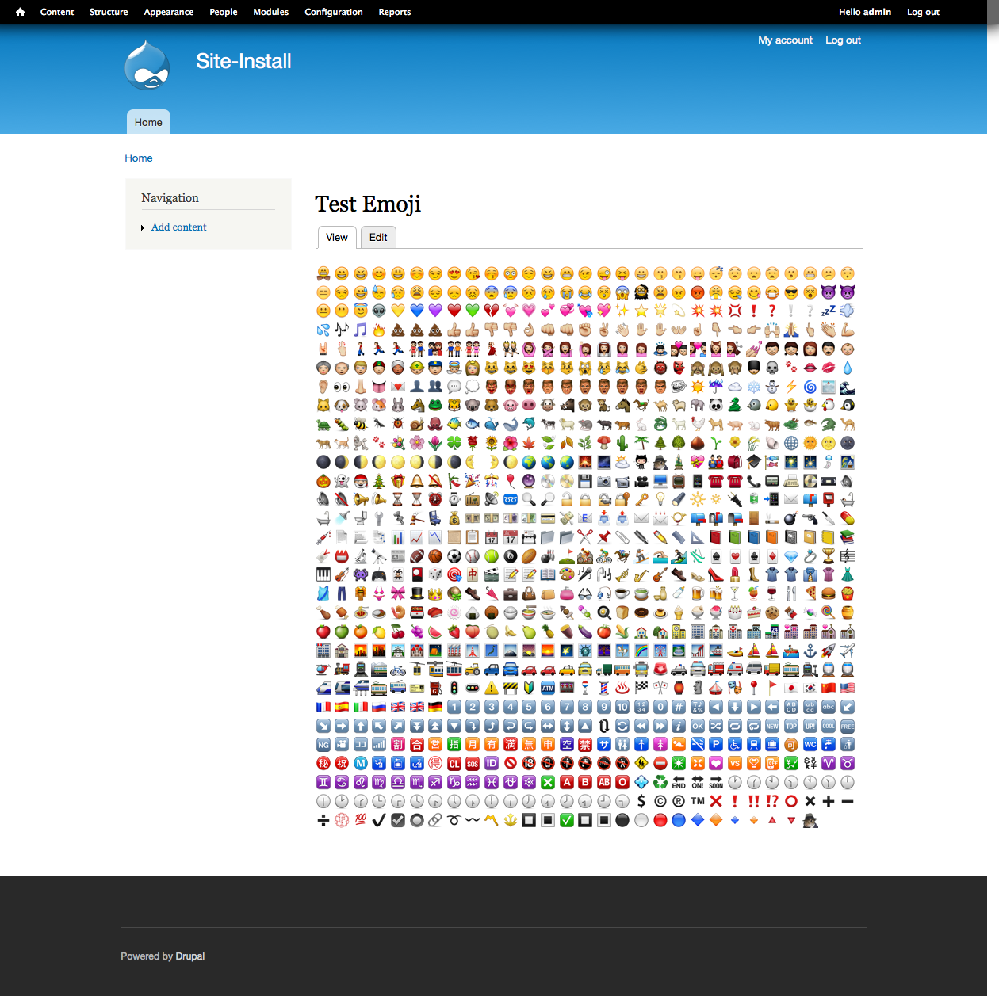Click the purple crystal ball emoji
Image resolution: width=999 pixels, height=996 pixels.
(529, 480)
